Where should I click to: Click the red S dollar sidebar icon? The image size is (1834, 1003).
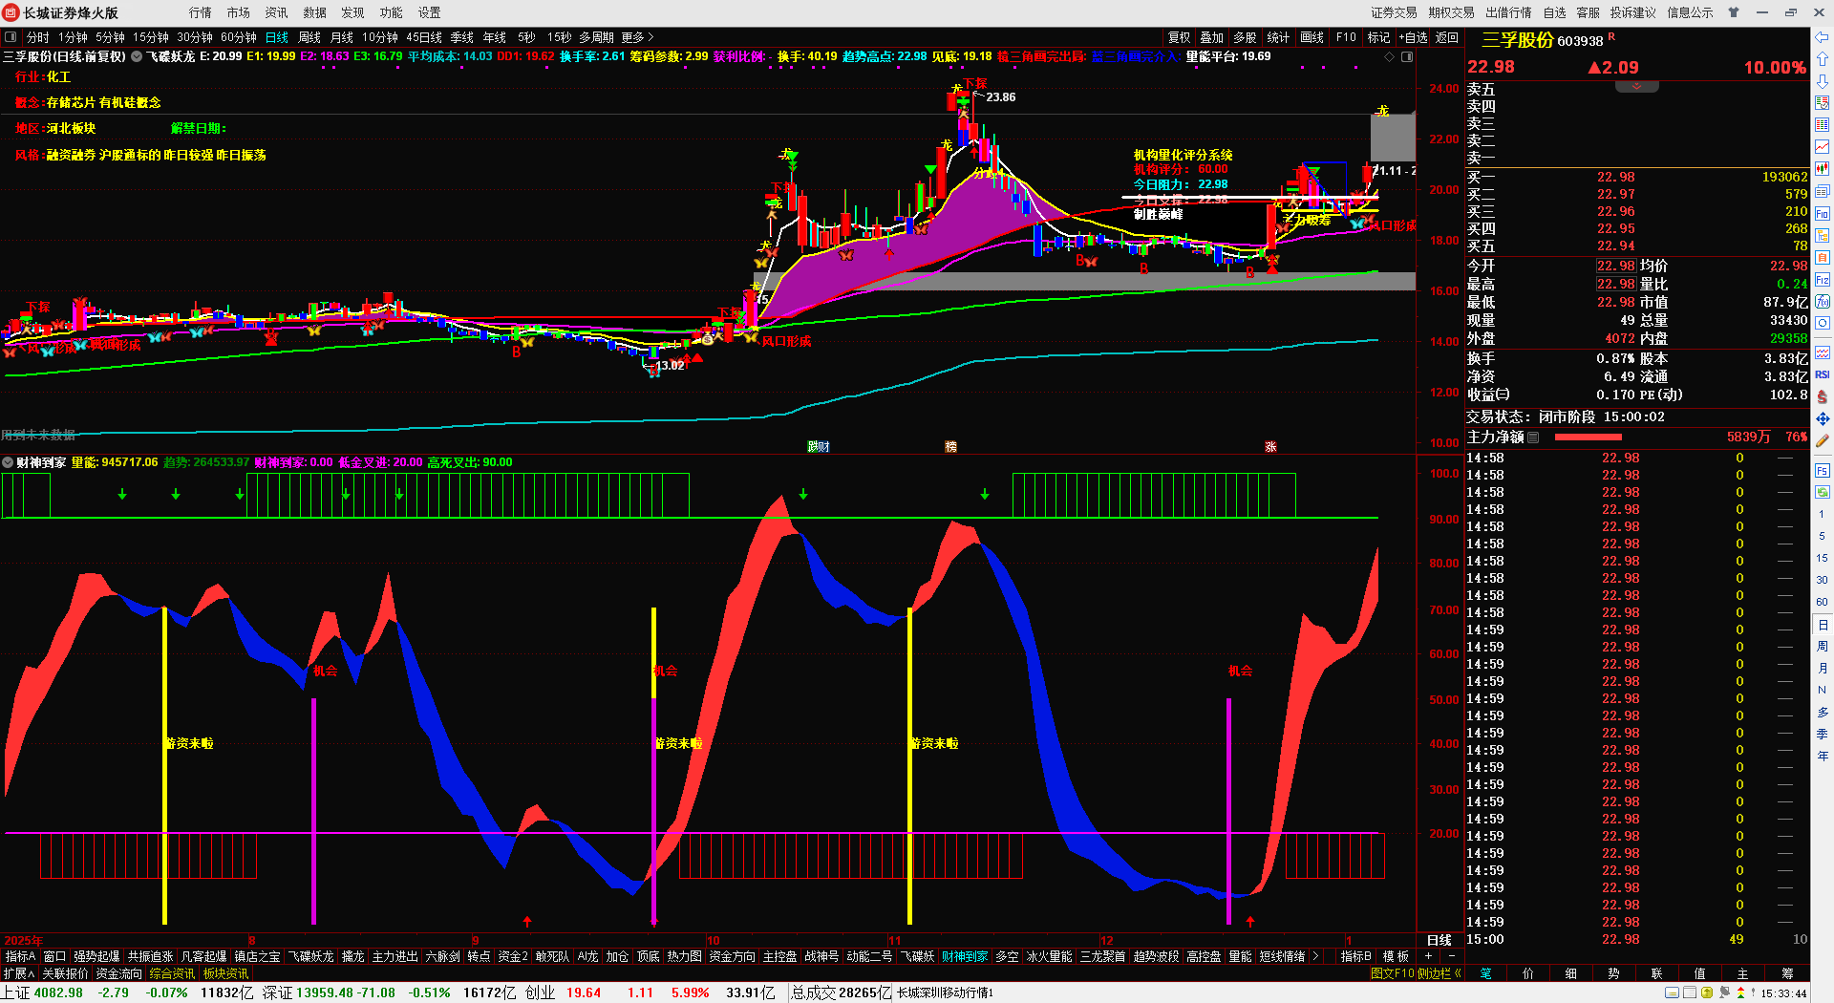pyautogui.click(x=1823, y=396)
